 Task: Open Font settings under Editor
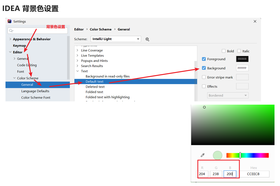[x=21, y=71]
